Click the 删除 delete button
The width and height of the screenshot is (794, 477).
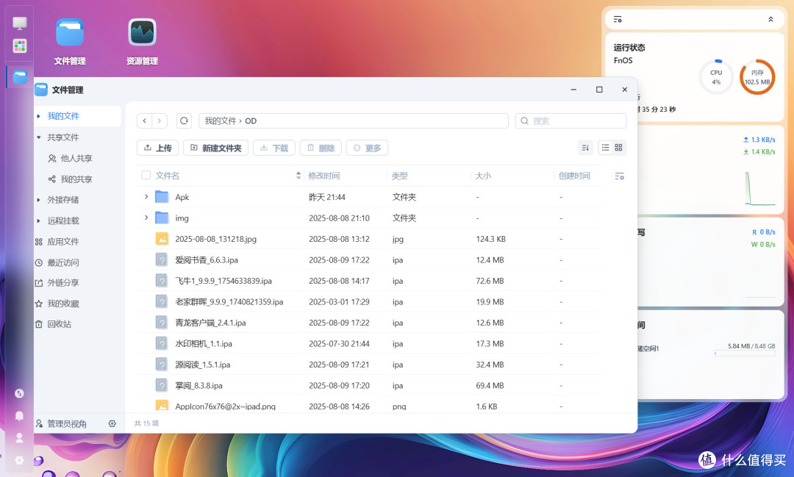pos(321,148)
